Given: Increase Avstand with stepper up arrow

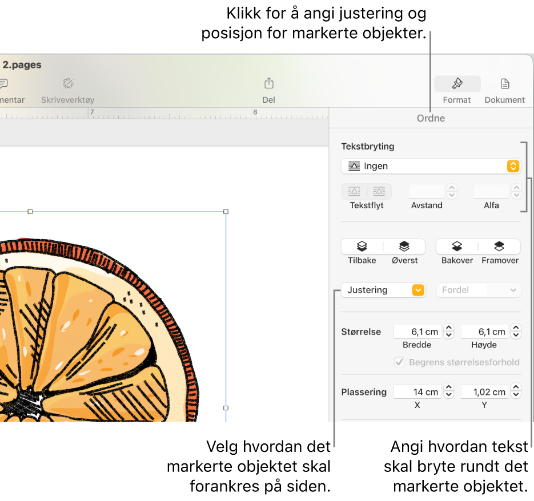Looking at the screenshot, I should (452, 188).
